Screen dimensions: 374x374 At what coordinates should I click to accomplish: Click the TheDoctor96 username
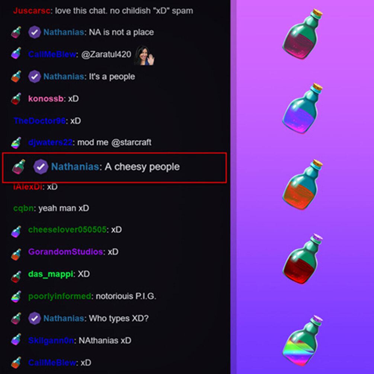tap(39, 121)
